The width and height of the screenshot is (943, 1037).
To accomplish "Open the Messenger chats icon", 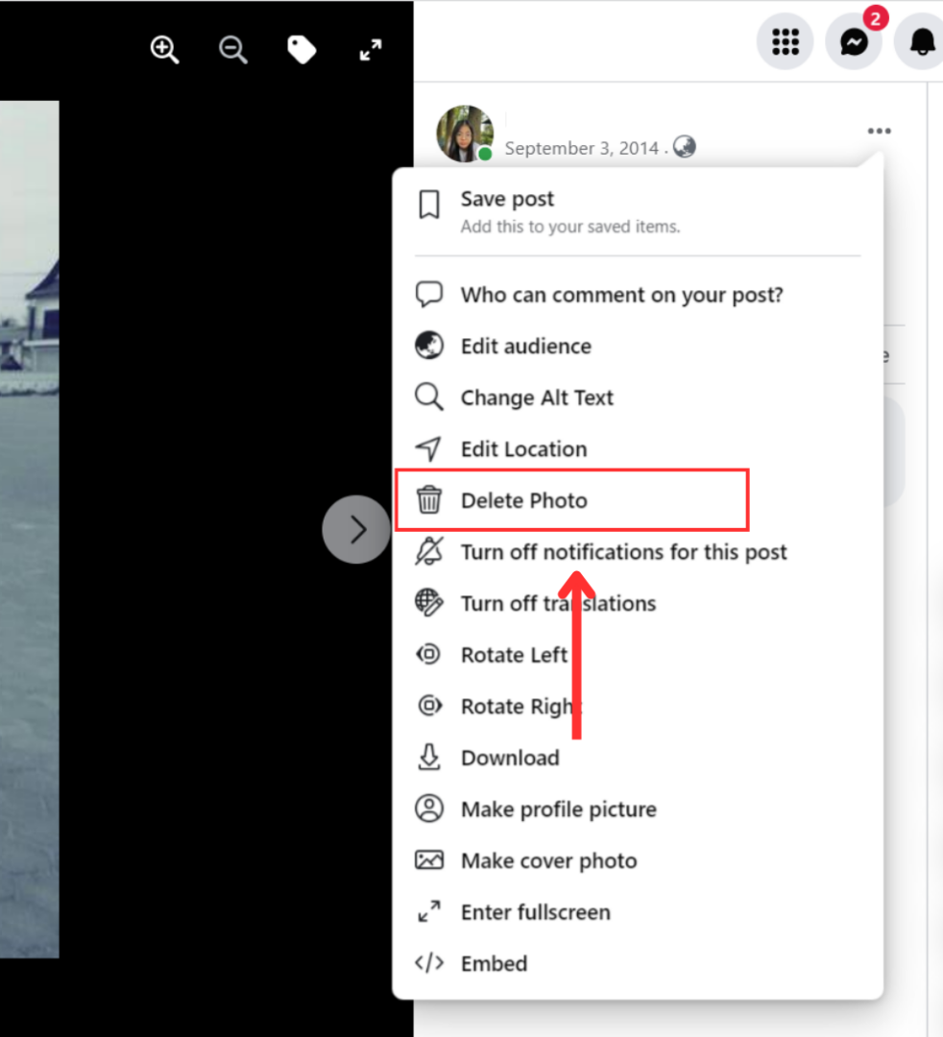I will [853, 41].
